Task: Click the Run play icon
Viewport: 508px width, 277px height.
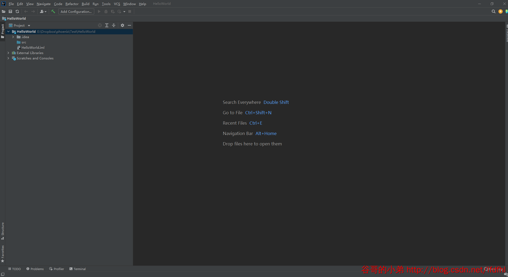Action: coord(99,11)
